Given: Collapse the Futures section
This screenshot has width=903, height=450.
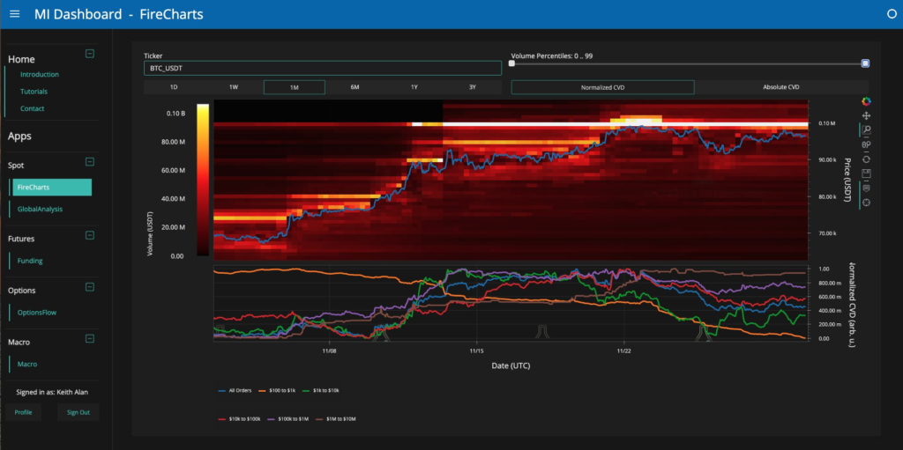Looking at the screenshot, I should [89, 235].
